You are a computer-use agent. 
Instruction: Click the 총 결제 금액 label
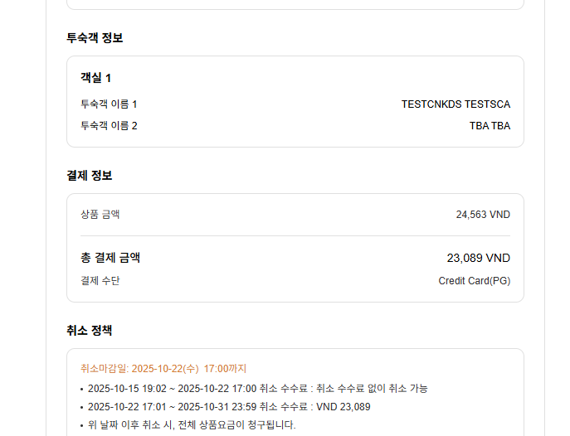pos(110,258)
